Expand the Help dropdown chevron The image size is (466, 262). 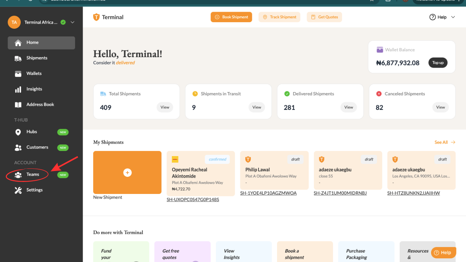453,17
